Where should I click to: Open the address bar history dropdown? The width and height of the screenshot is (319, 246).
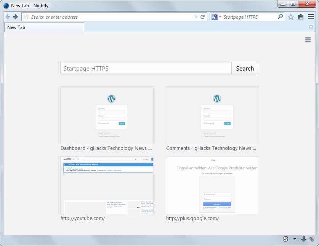tap(196, 17)
